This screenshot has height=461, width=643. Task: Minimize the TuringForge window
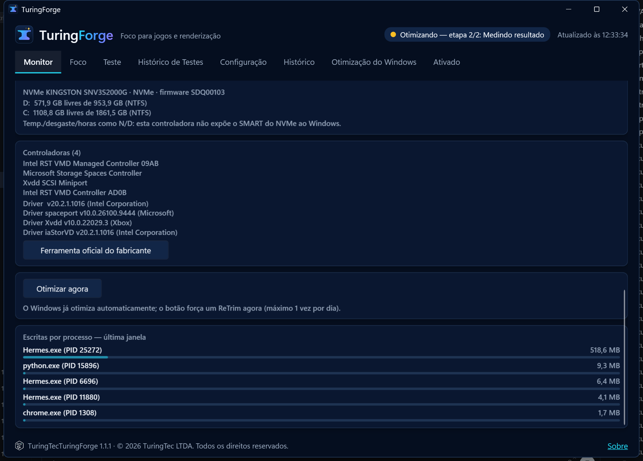tap(568, 9)
